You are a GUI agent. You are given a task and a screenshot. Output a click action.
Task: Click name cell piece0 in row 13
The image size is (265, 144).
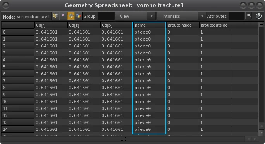tap(143, 122)
